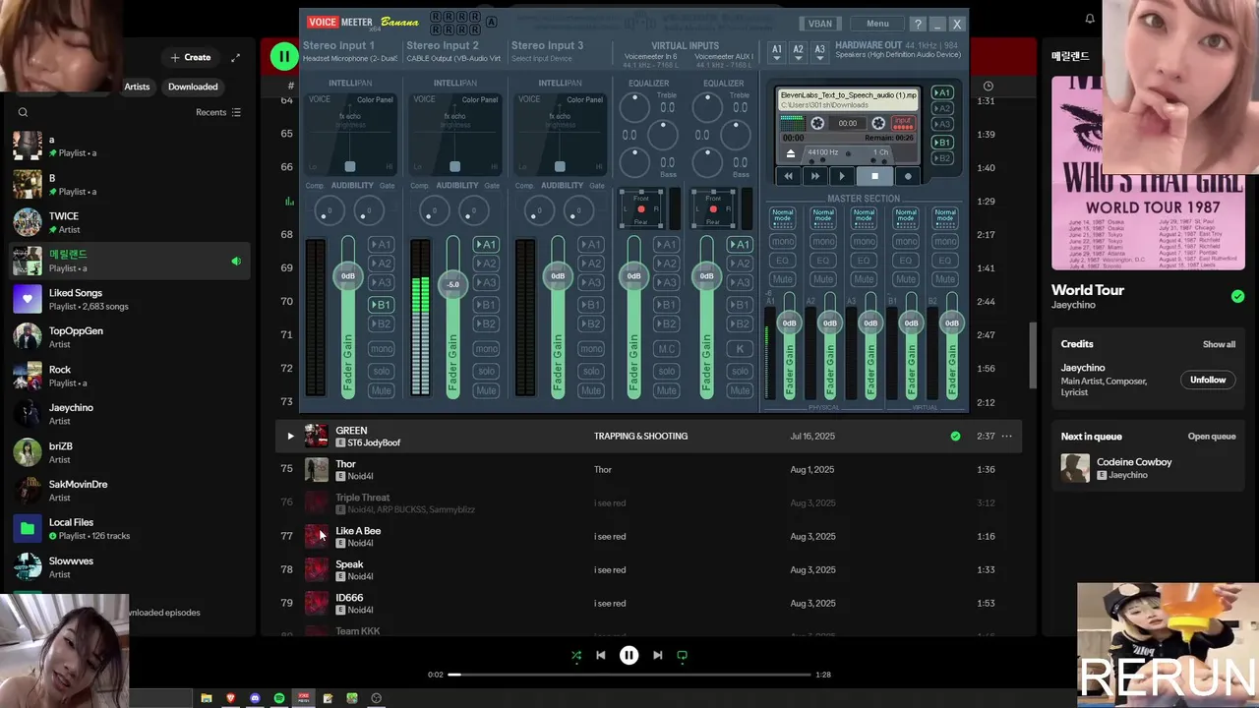Disable B1 routing on Stereo Input 1

(381, 305)
